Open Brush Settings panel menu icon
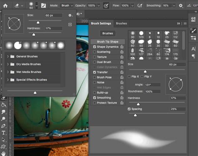This screenshot has width=198, height=156. point(185,23)
